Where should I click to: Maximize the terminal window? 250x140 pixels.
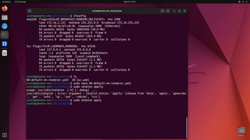179,11
